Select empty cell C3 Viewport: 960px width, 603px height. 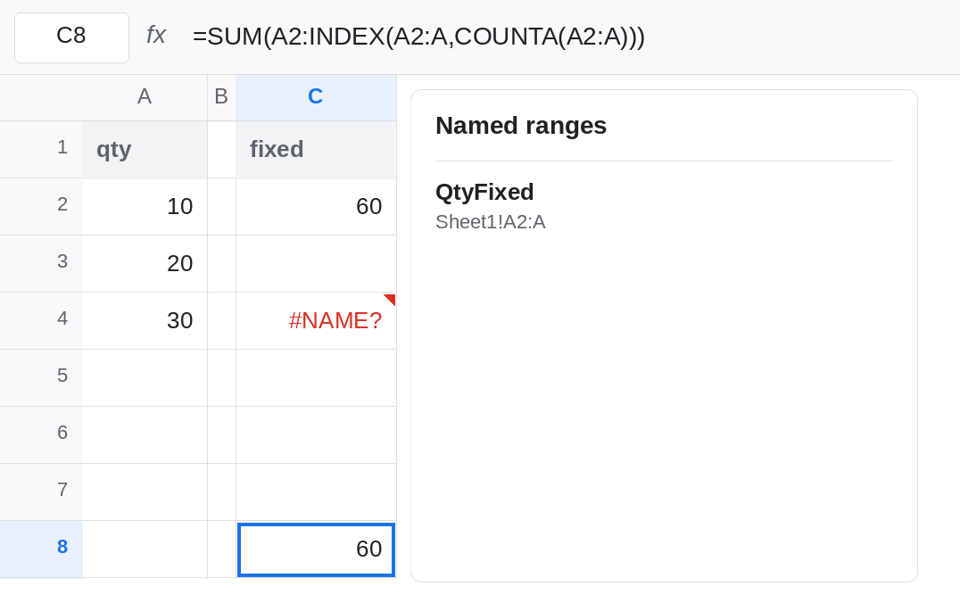[316, 263]
